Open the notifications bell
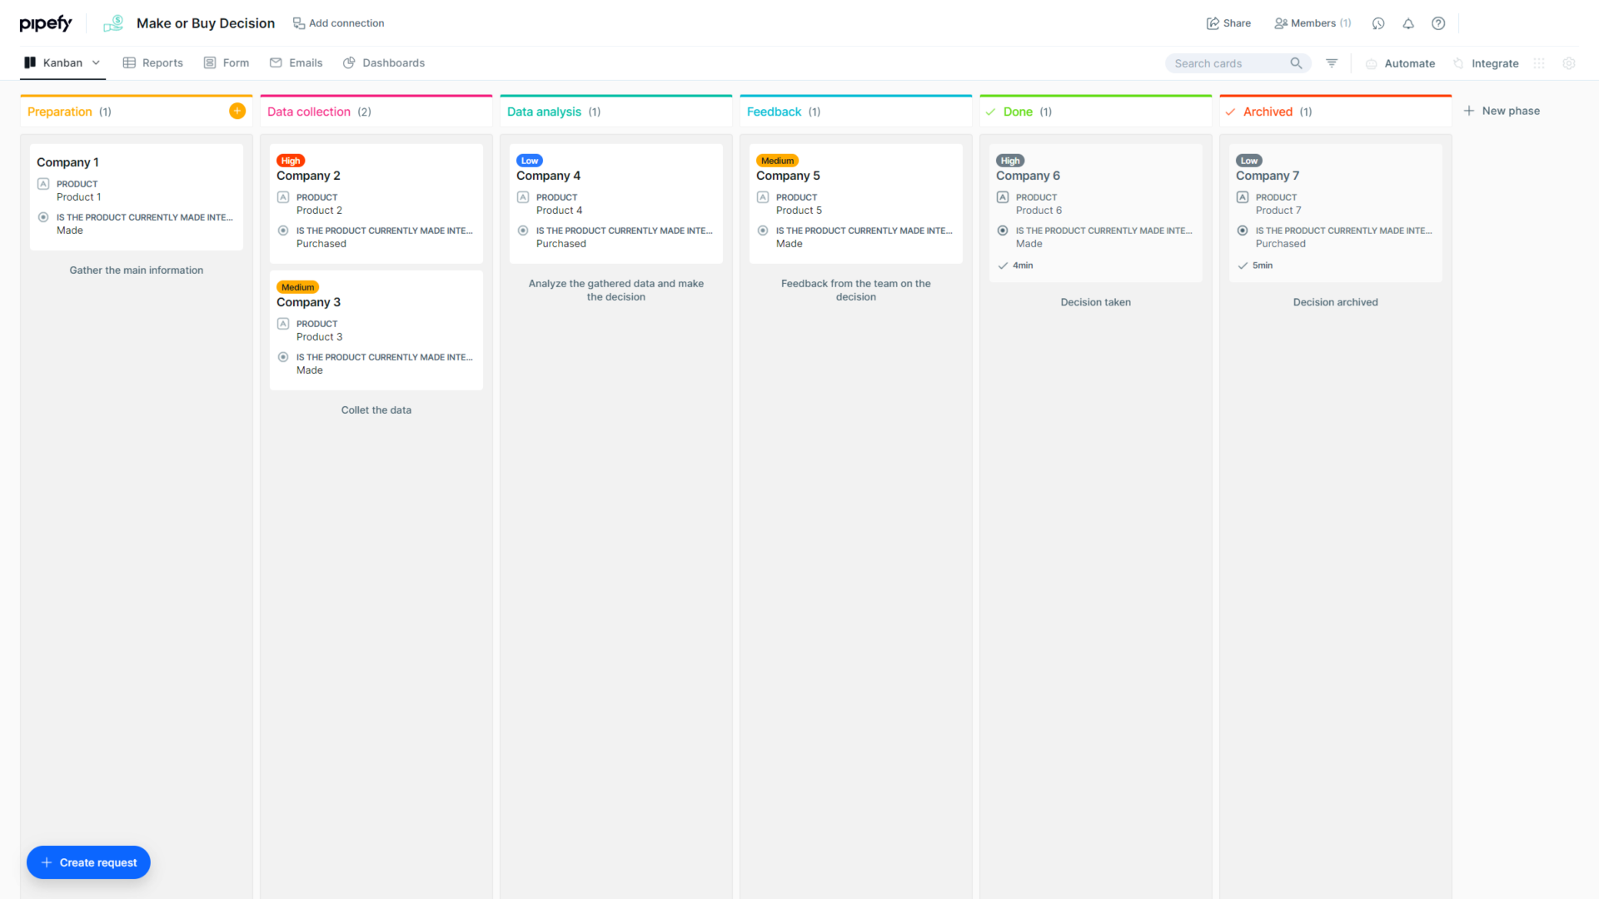The image size is (1599, 899). [1408, 23]
